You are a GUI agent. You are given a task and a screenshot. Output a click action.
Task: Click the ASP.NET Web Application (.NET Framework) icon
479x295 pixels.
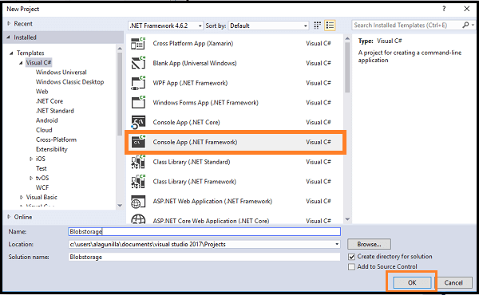point(138,202)
